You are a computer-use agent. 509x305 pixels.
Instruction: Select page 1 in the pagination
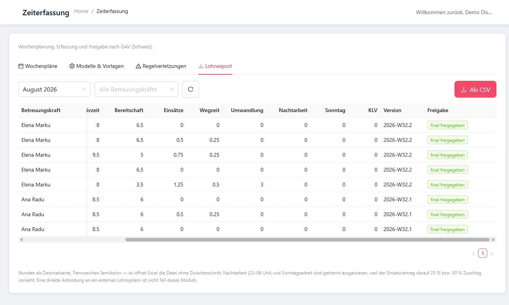point(483,253)
